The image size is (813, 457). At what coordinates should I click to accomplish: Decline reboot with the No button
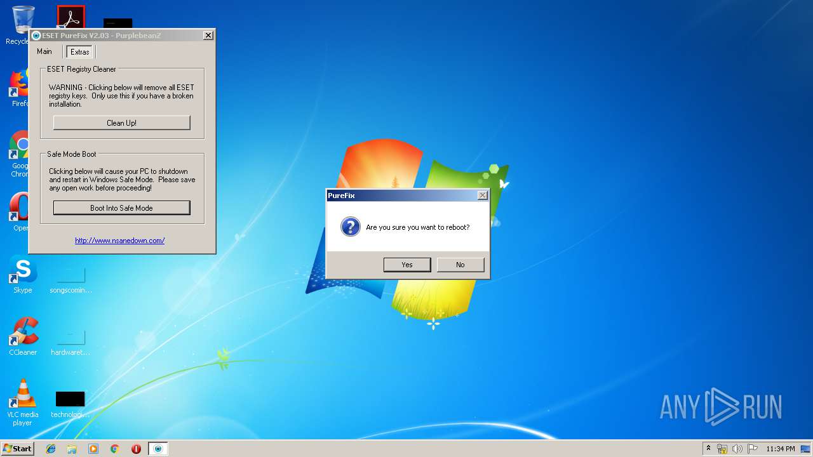pyautogui.click(x=460, y=265)
